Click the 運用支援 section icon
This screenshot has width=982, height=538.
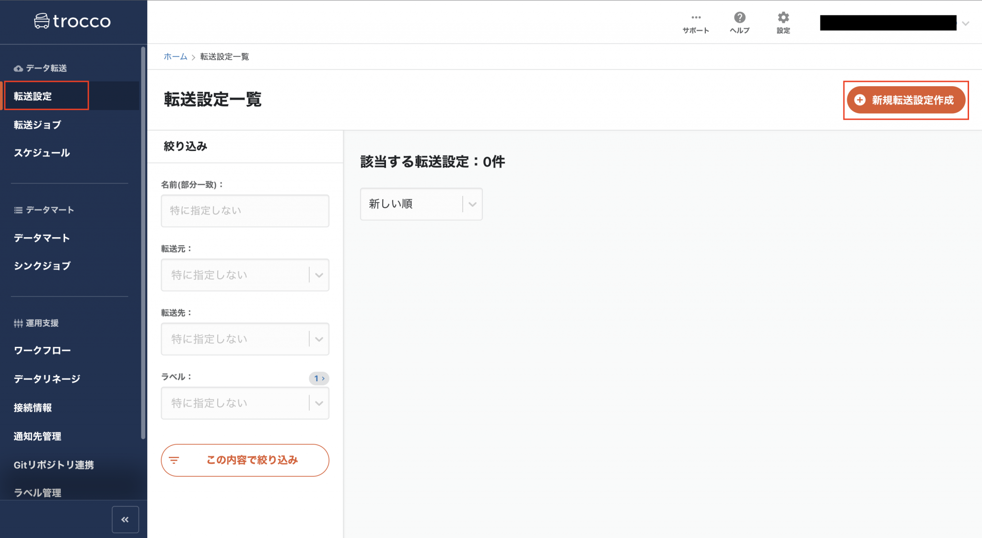[x=18, y=322]
